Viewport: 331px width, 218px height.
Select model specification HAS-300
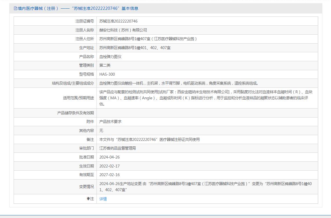point(107,74)
